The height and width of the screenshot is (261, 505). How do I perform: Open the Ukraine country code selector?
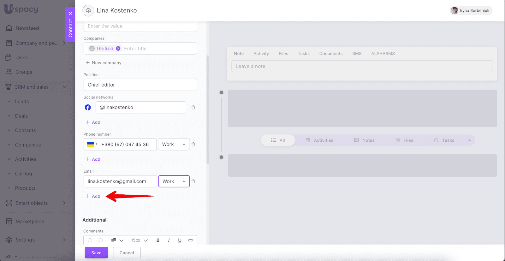(92, 145)
